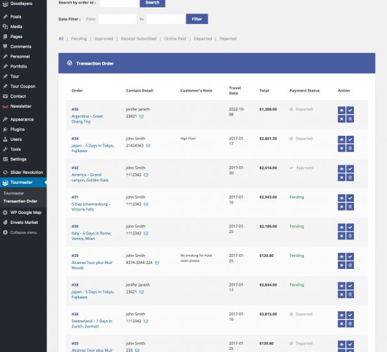Screen dimensions: 387x352
Task: View order #30 details eye icon
Action: coord(341,227)
